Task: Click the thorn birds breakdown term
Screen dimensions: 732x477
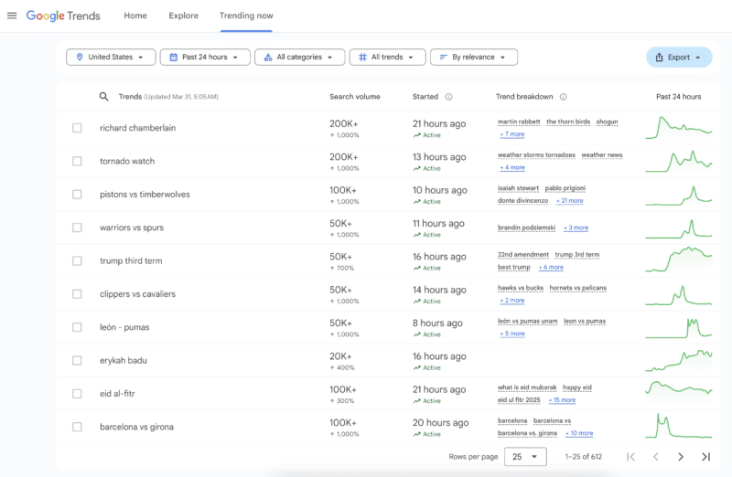Action: point(568,122)
